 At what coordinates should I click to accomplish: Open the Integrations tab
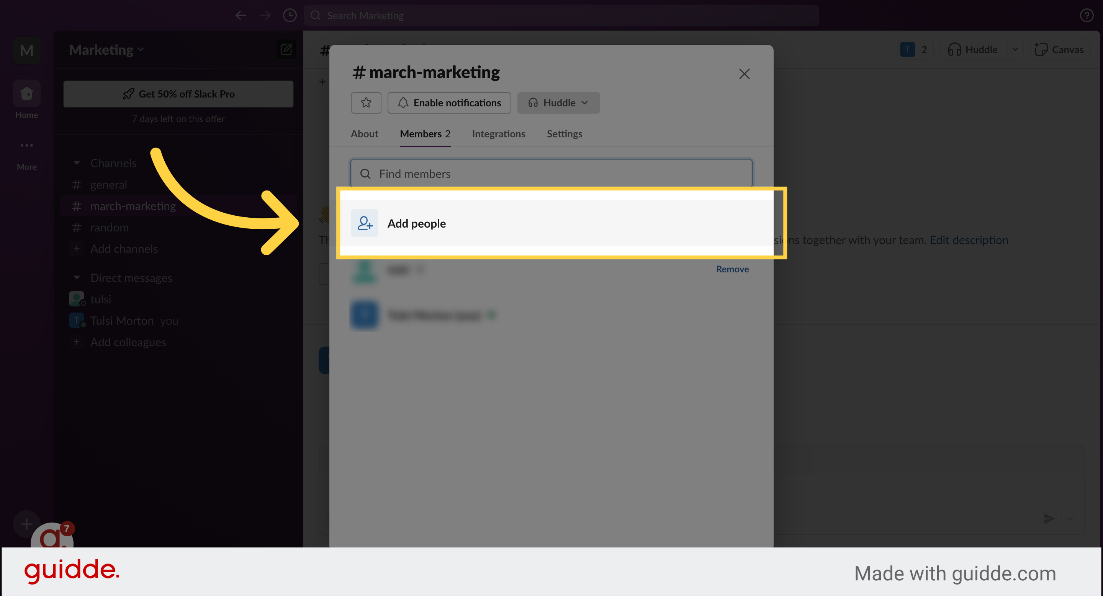(x=498, y=134)
